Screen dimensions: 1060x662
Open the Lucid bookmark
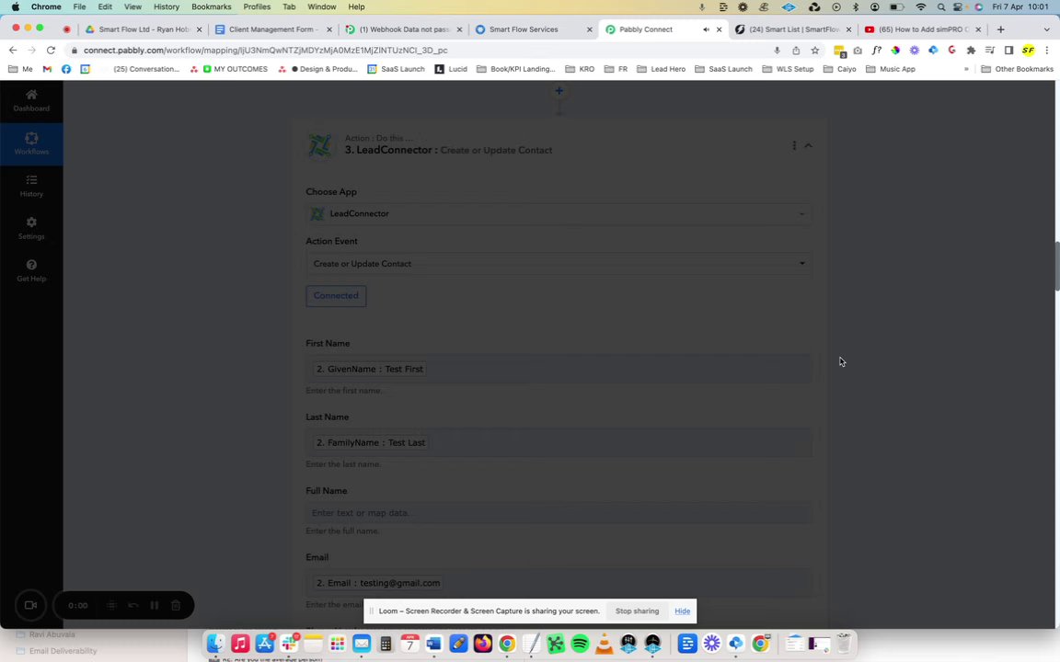[x=451, y=69]
